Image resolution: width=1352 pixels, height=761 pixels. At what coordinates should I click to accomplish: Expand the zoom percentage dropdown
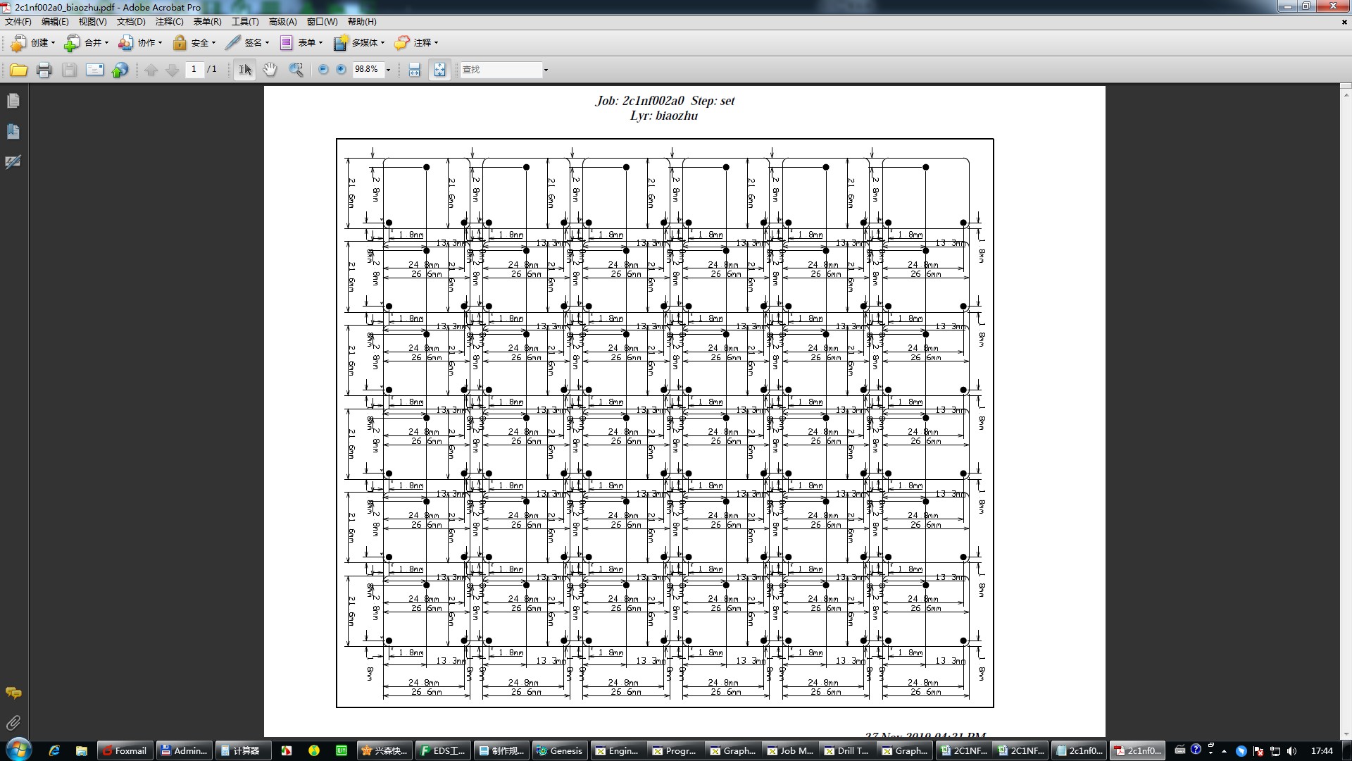click(x=388, y=70)
